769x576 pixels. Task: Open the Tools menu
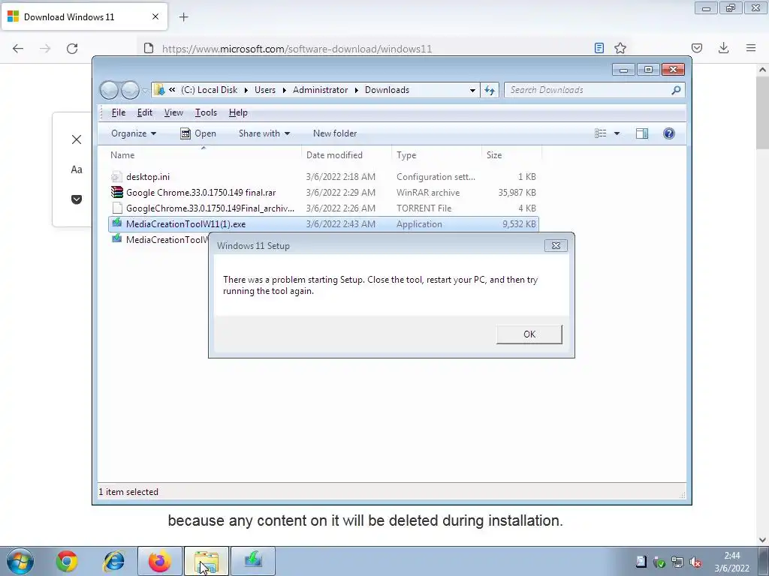click(x=206, y=112)
